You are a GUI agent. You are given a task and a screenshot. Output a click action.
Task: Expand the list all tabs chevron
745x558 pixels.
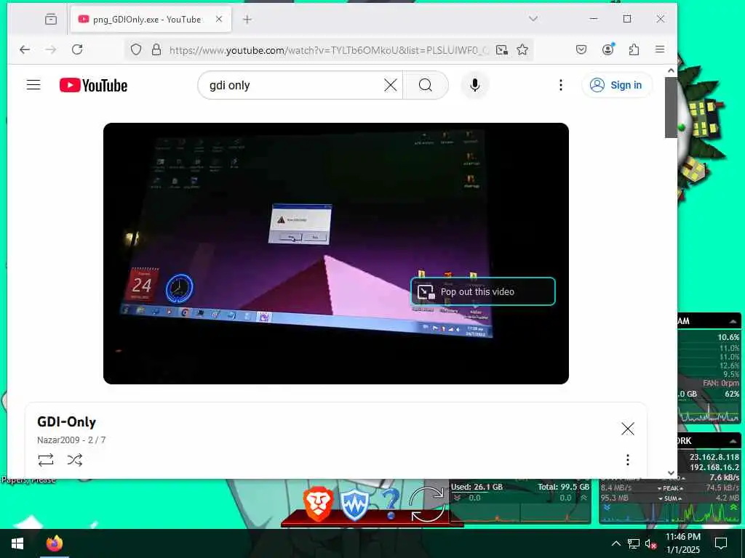pyautogui.click(x=533, y=18)
